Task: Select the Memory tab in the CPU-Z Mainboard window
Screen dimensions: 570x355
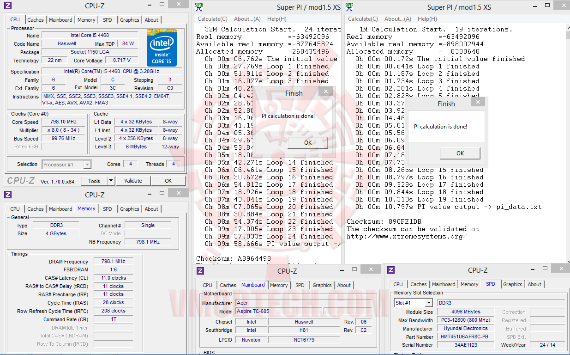Action: 279,285
